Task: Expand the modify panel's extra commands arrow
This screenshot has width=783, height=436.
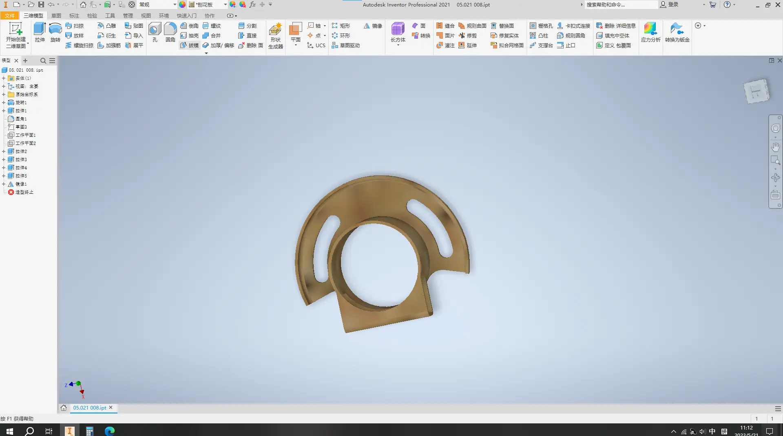Action: tap(206, 53)
